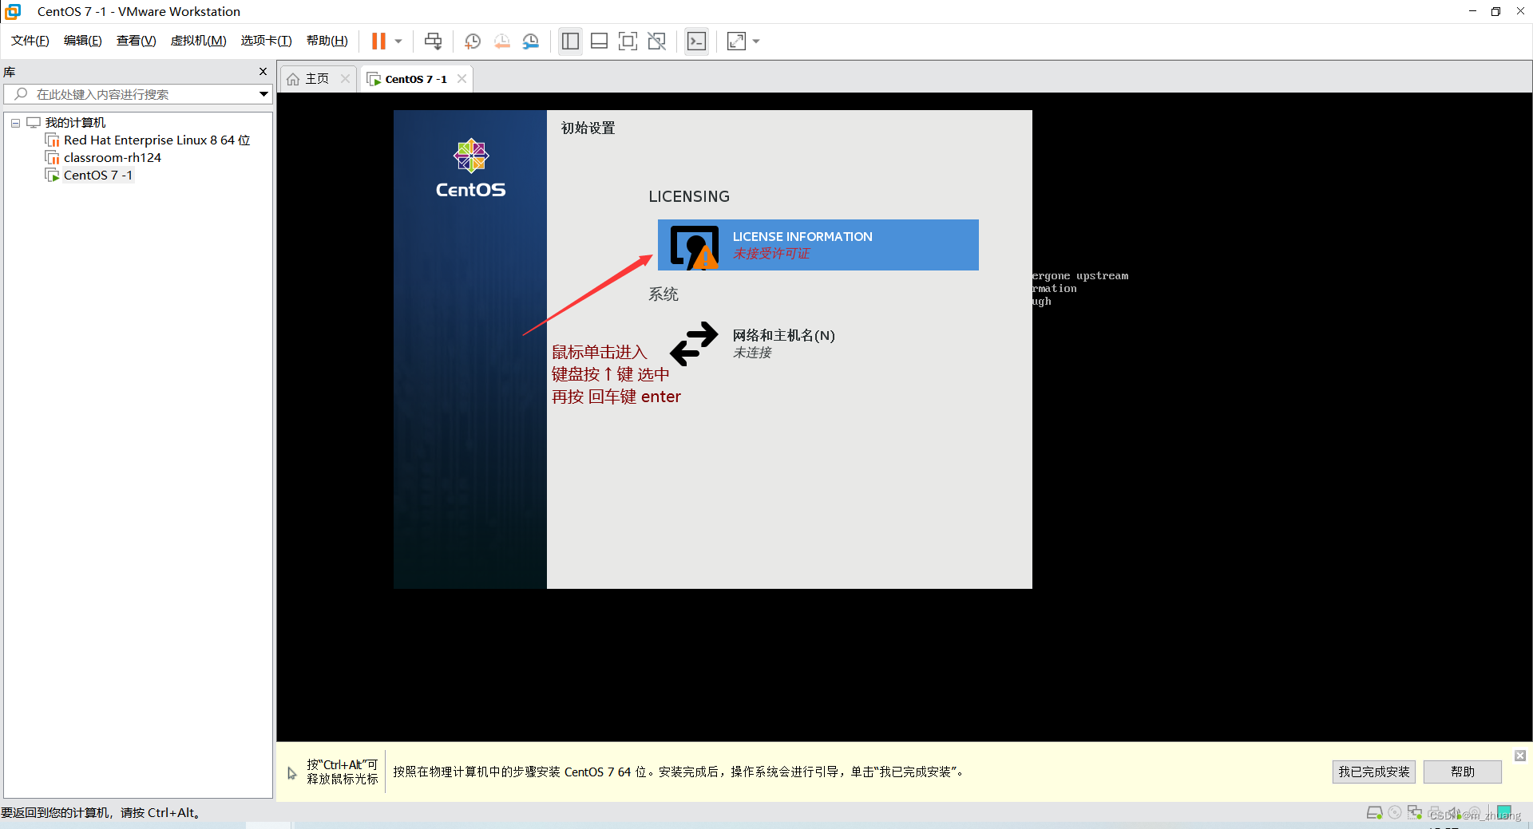Open the 文件(F) menu
Screen dimensions: 1533x829
tap(30, 41)
